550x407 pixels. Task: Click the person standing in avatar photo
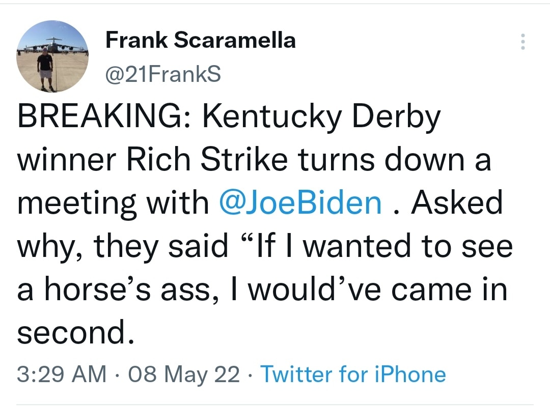45,69
